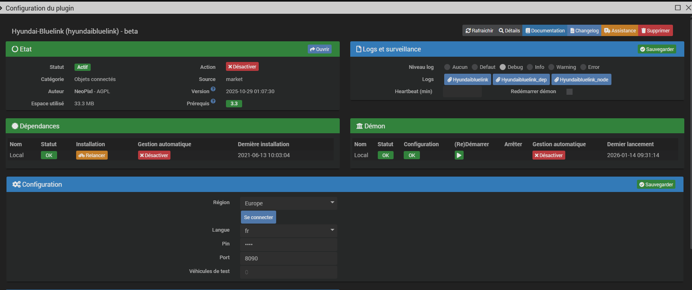Open the Documentation book button

tap(545, 31)
